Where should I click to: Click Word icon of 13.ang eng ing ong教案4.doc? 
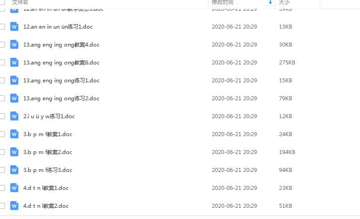(14, 44)
